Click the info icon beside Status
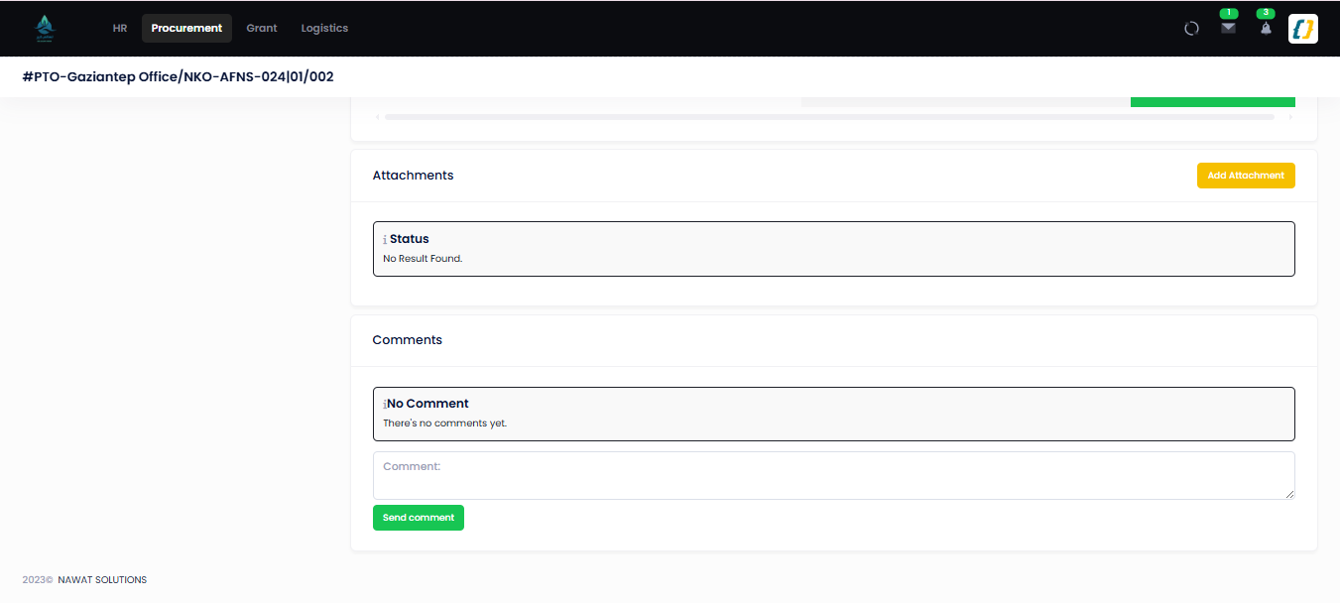 (385, 240)
